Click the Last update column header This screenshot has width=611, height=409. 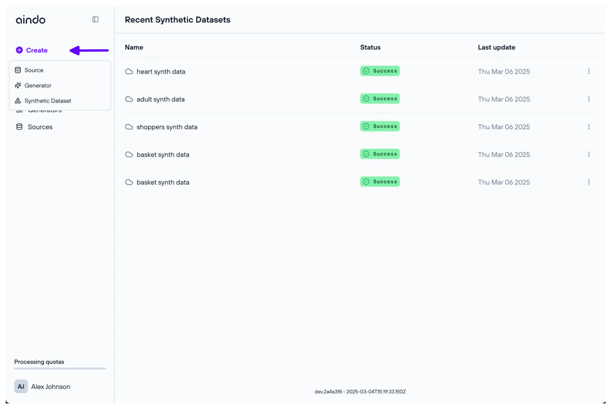coord(496,47)
